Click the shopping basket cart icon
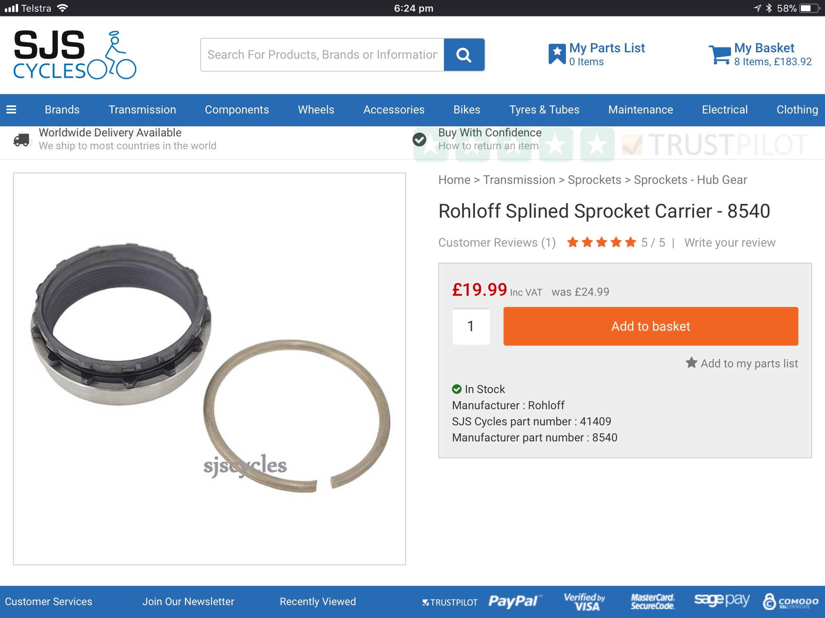Viewport: 825px width, 618px height. [x=719, y=55]
